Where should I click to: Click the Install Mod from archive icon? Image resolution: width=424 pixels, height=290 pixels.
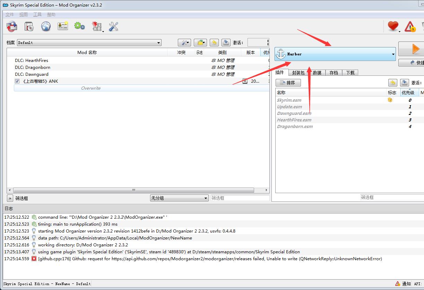(x=12, y=26)
